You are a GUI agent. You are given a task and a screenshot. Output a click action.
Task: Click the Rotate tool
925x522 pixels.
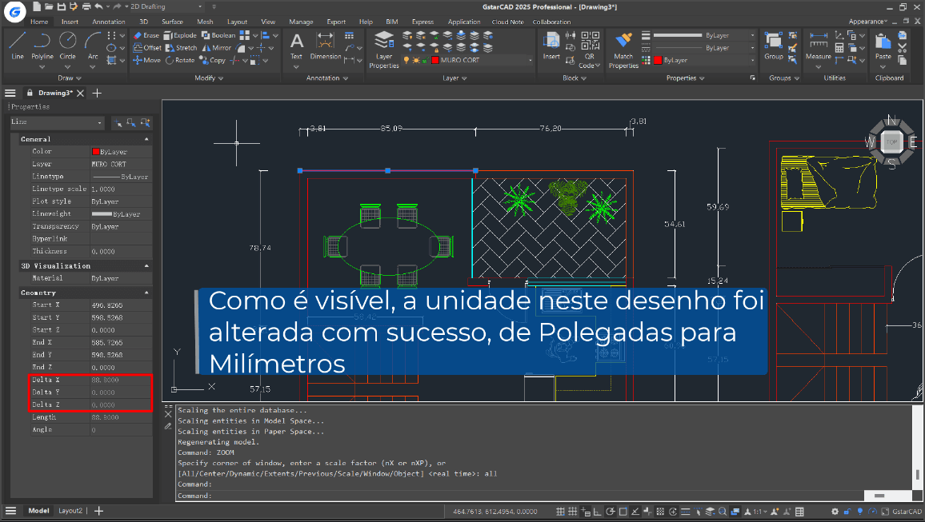(181, 60)
